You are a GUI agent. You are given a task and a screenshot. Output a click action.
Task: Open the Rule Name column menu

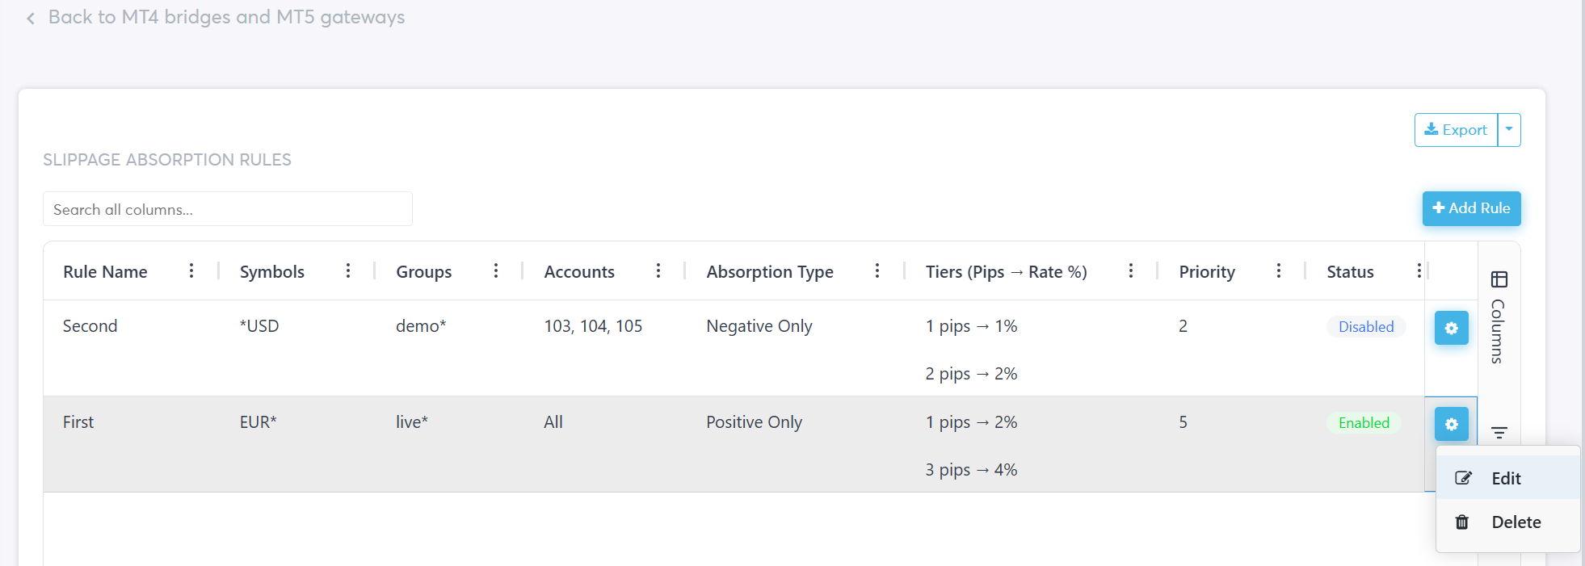(x=191, y=271)
